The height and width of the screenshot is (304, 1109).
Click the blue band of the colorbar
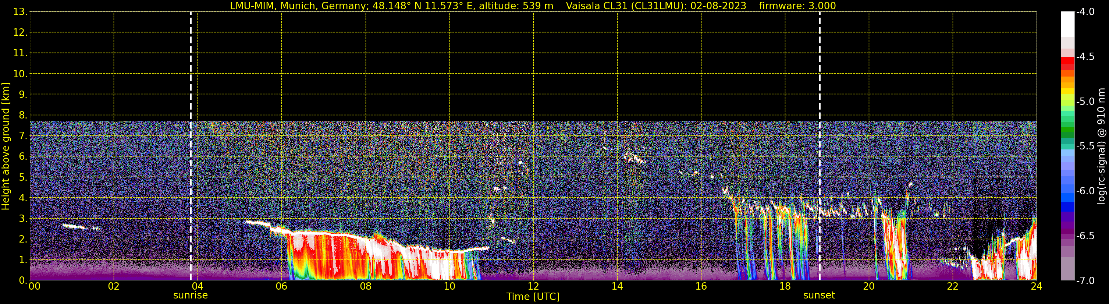click(1068, 197)
